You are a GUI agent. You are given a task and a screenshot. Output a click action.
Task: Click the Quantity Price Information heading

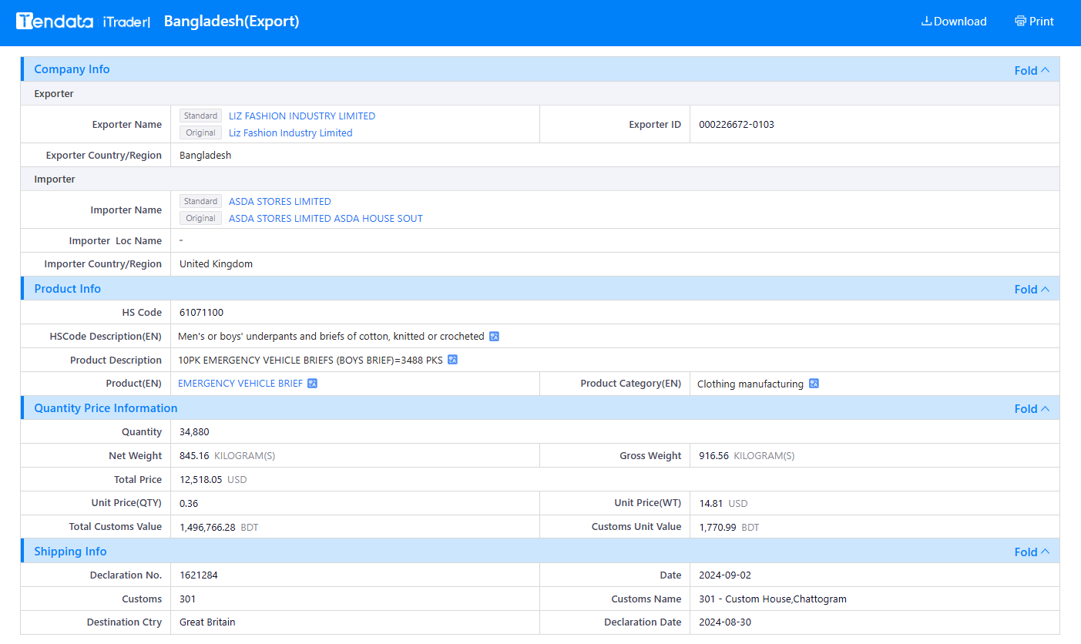106,408
